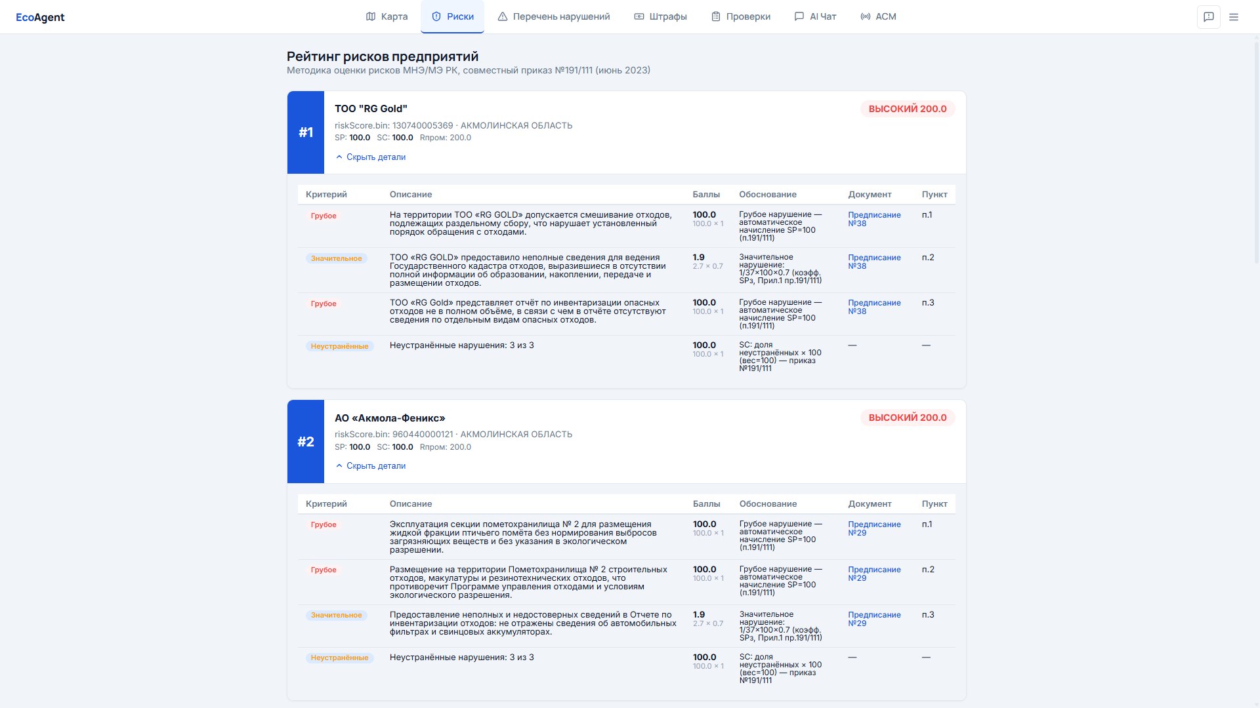Click the Описание column header in Акмола-Феникс table
Viewport: 1260px width, 708px height.
tap(411, 504)
